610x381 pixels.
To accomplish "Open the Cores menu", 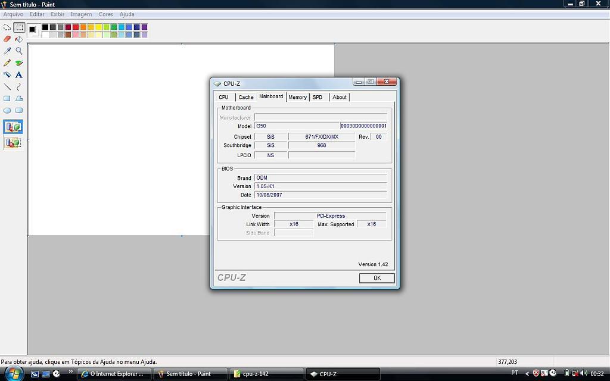I will tap(105, 14).
